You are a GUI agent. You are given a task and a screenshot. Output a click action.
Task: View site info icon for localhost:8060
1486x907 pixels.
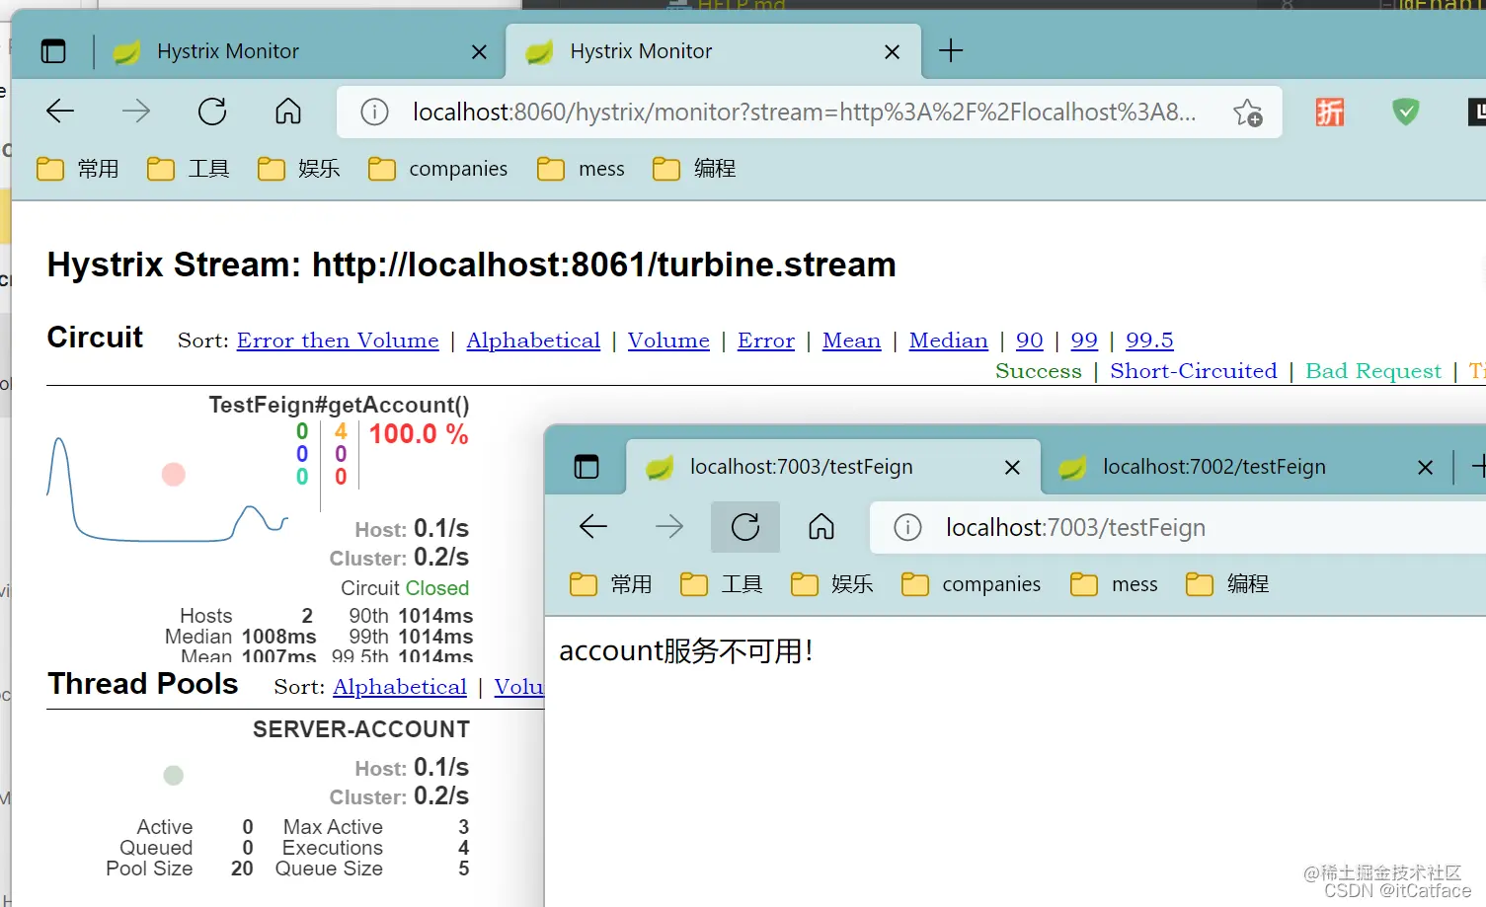click(374, 113)
